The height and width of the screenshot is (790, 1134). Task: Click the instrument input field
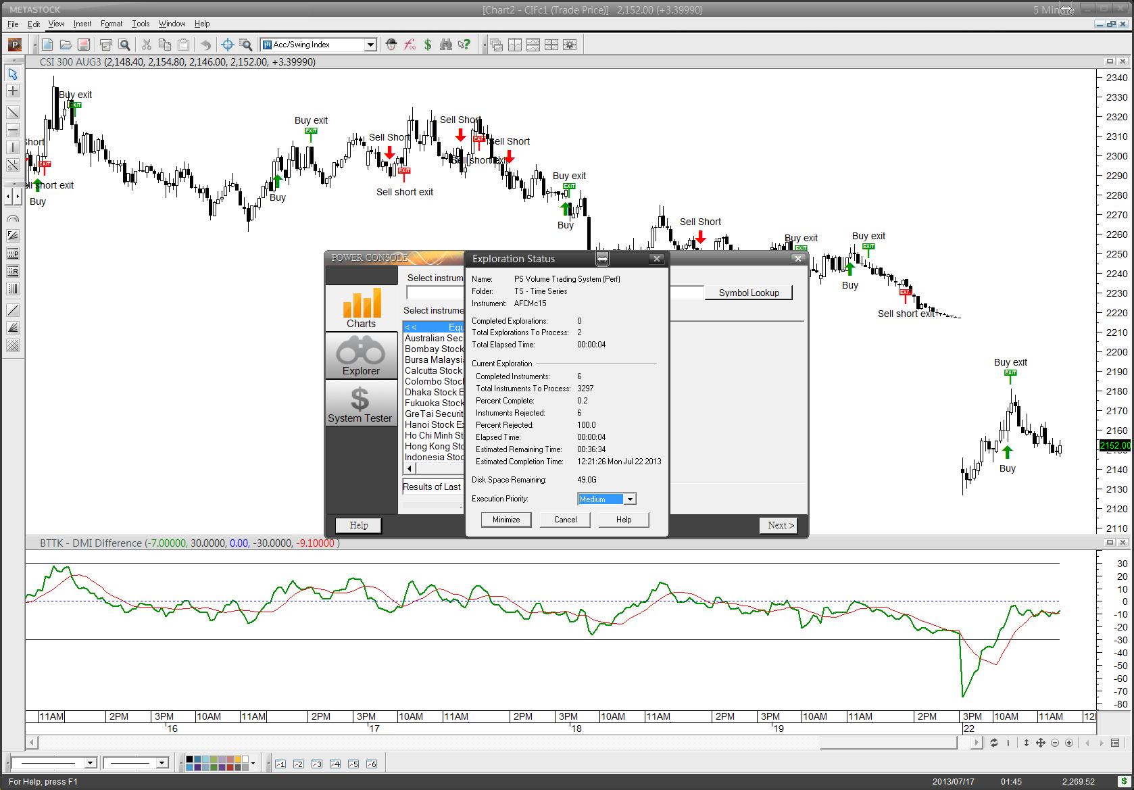[x=435, y=293]
